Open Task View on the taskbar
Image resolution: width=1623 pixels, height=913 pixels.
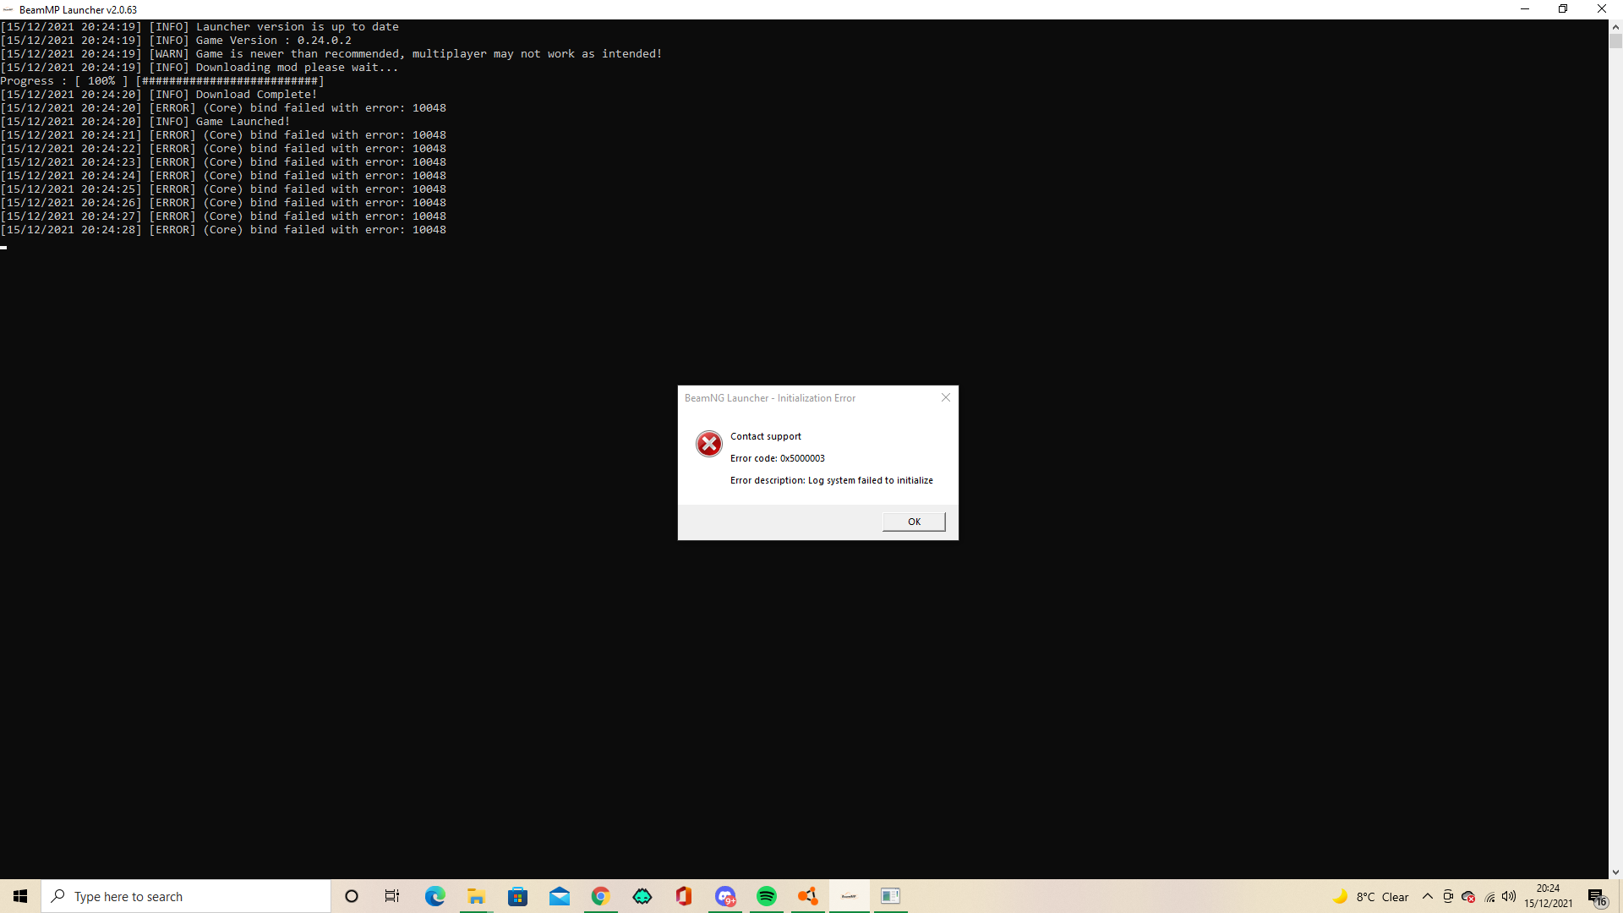pyautogui.click(x=392, y=896)
